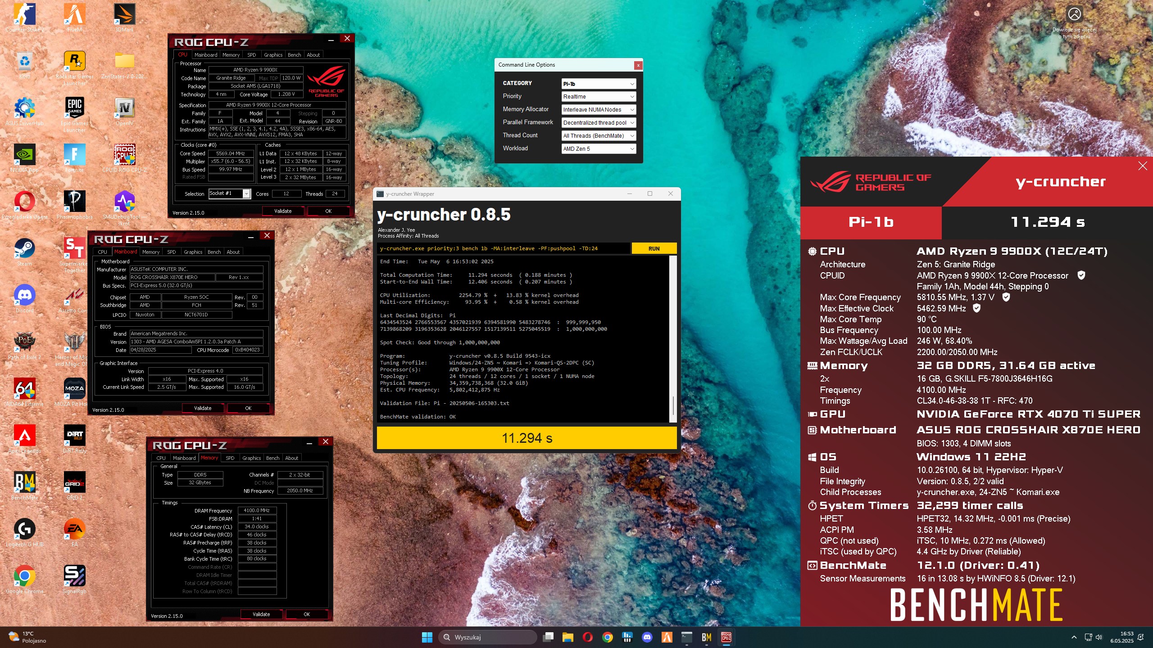Screen dimensions: 1153x648
Task: Click OK in Memory CPU-Z window
Action: [307, 614]
